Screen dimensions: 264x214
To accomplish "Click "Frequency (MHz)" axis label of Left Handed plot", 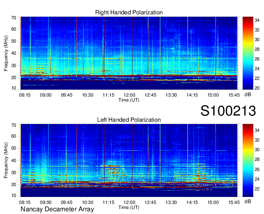I will click(6, 160).
